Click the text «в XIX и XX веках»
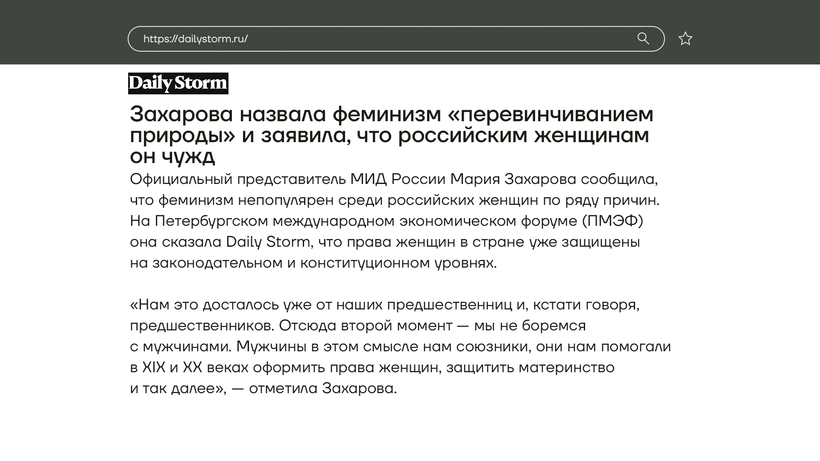The image size is (820, 461). [189, 368]
